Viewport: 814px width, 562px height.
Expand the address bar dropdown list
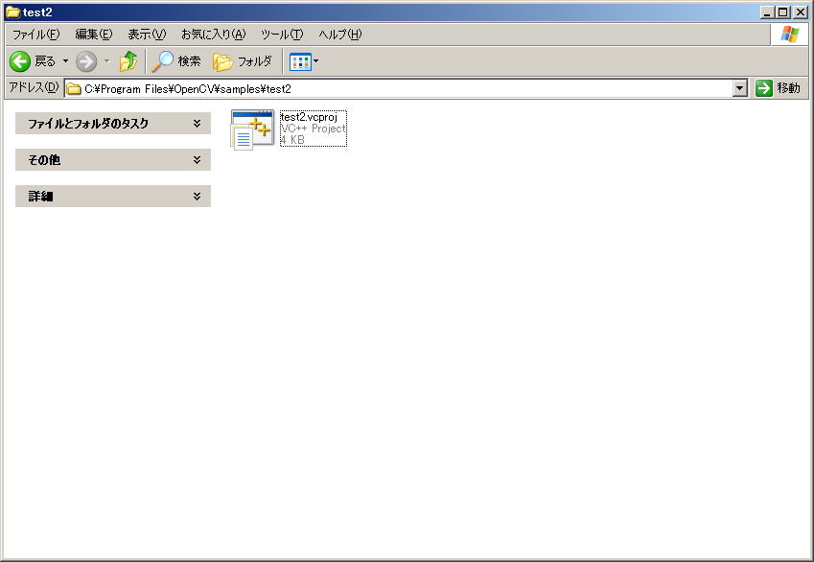(740, 88)
